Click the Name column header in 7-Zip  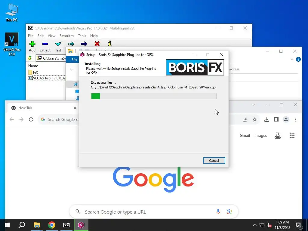point(33,66)
